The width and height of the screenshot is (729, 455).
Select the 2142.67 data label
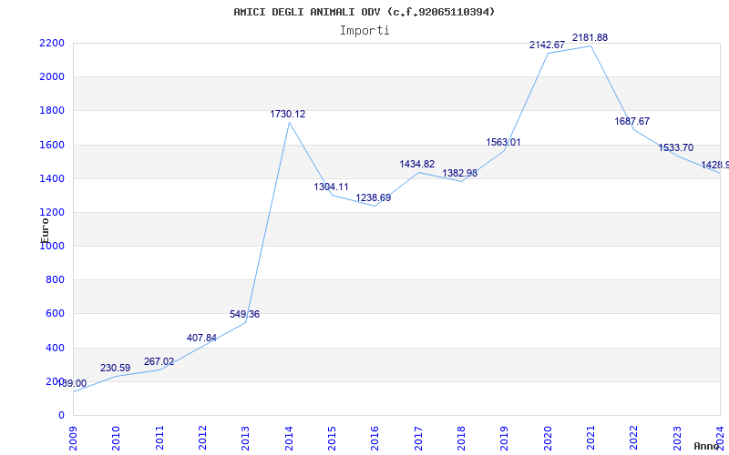tap(548, 45)
